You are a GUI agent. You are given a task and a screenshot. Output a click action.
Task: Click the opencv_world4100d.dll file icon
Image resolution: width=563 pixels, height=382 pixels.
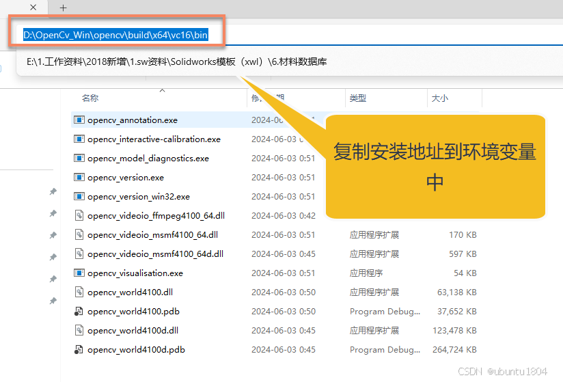(79, 330)
